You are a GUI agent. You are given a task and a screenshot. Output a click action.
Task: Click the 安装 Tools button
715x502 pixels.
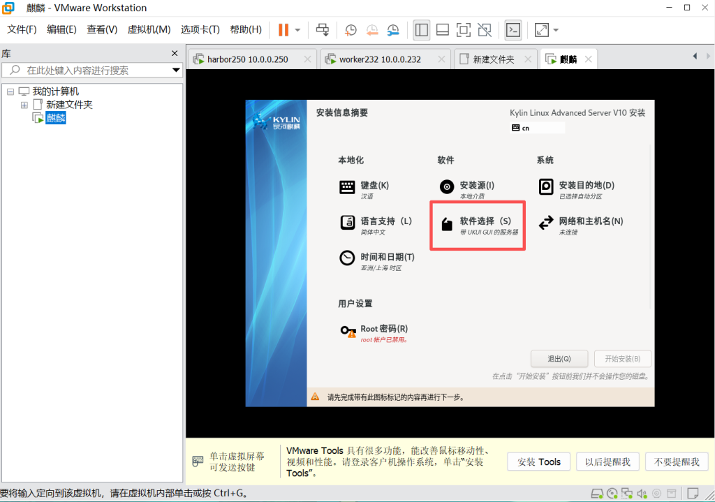[x=539, y=462]
